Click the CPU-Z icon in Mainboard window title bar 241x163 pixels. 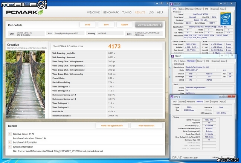172,56
